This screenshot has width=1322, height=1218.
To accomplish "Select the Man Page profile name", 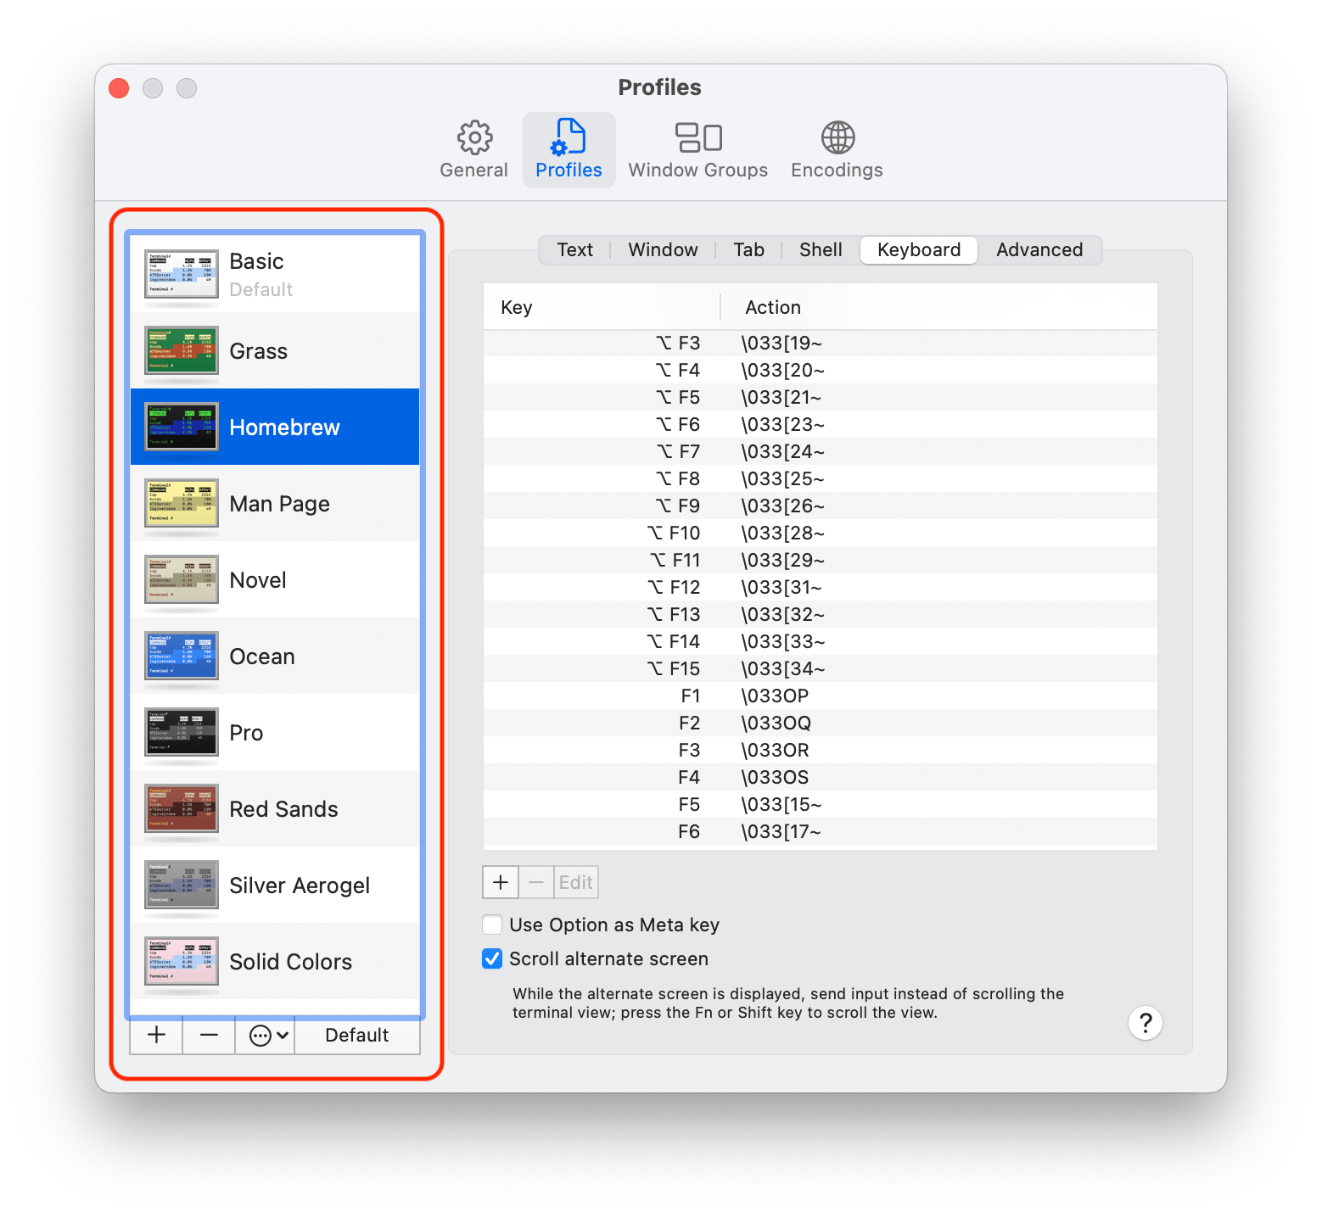I will [x=279, y=504].
